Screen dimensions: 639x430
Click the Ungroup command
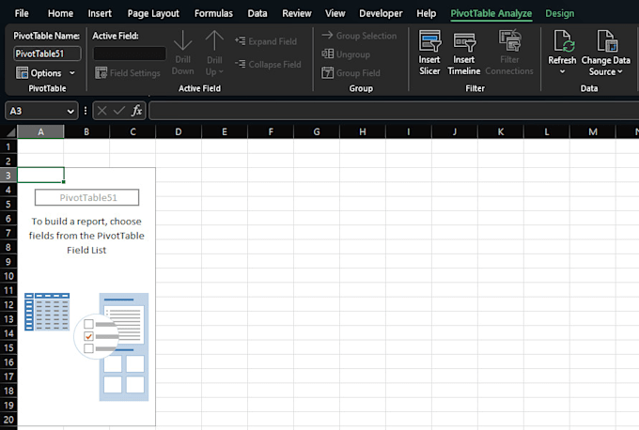[346, 54]
